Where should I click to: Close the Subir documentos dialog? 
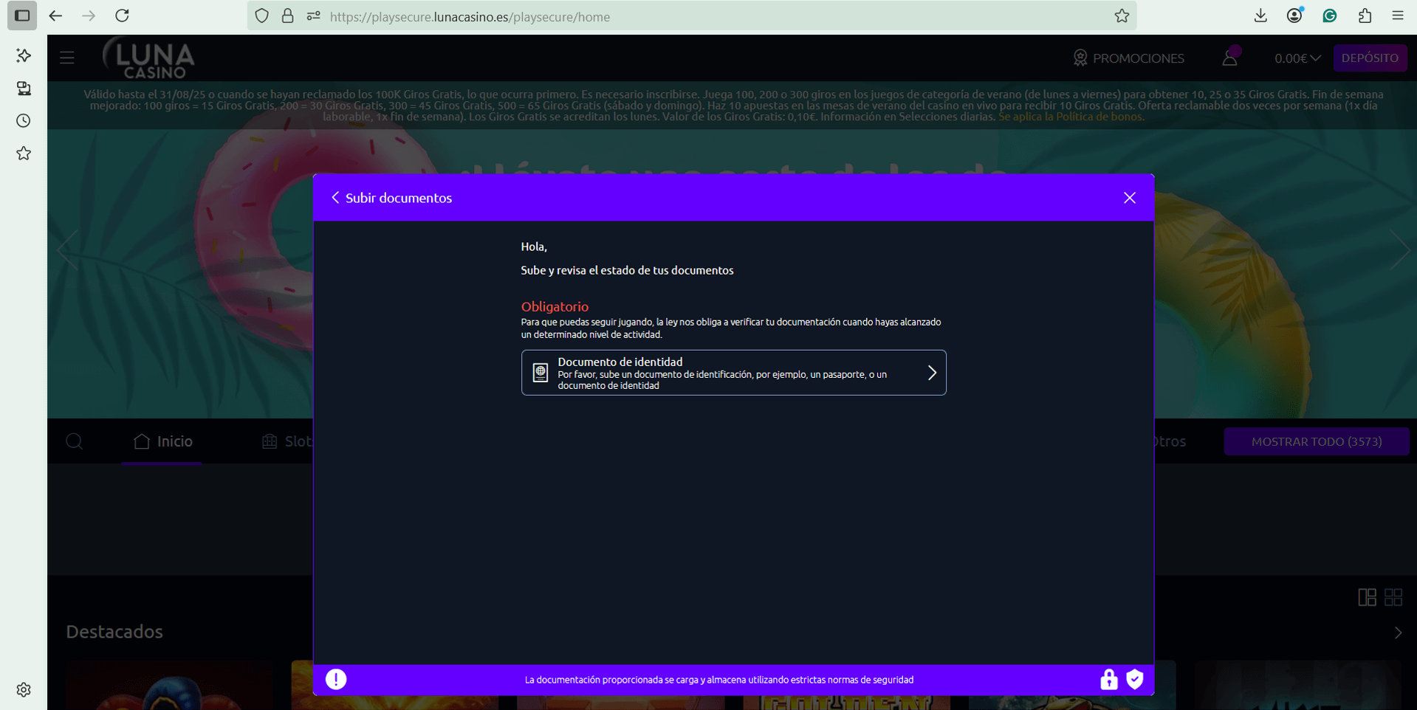[x=1129, y=198]
